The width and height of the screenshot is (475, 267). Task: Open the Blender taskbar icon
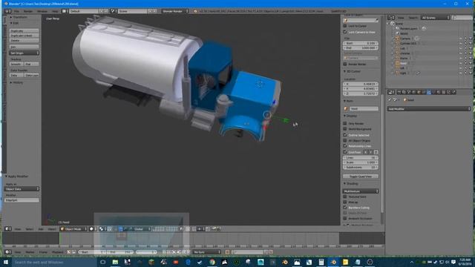click(333, 262)
